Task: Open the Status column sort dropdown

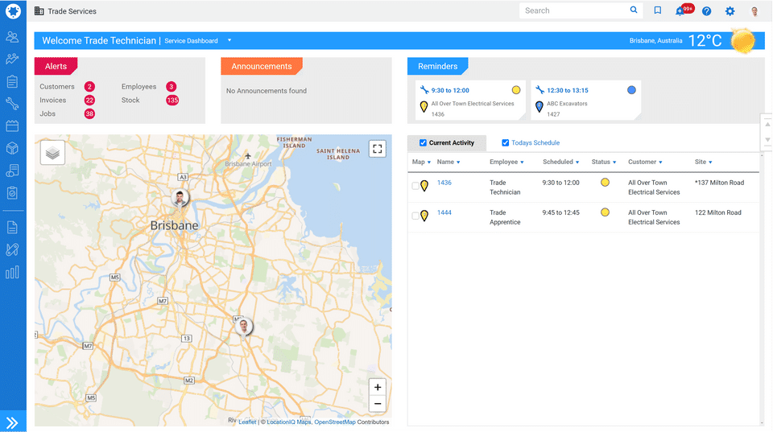Action: pyautogui.click(x=614, y=163)
